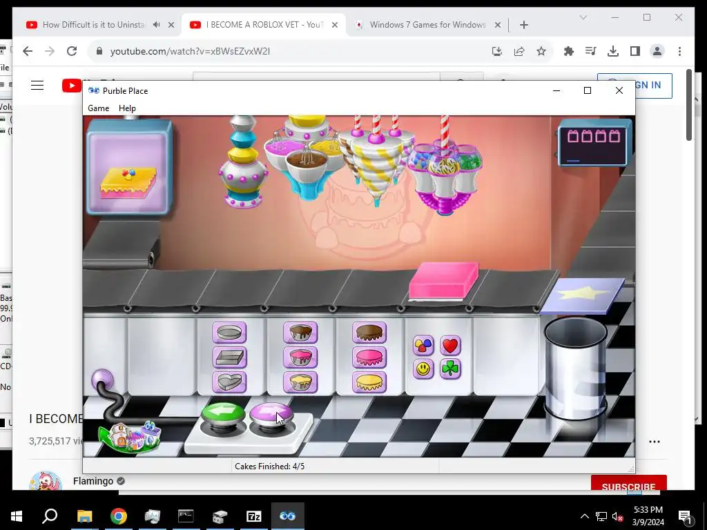
Task: Open the notification center icon
Action: pos(684,516)
